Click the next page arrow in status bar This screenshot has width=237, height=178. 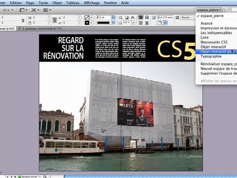click(x=11, y=177)
